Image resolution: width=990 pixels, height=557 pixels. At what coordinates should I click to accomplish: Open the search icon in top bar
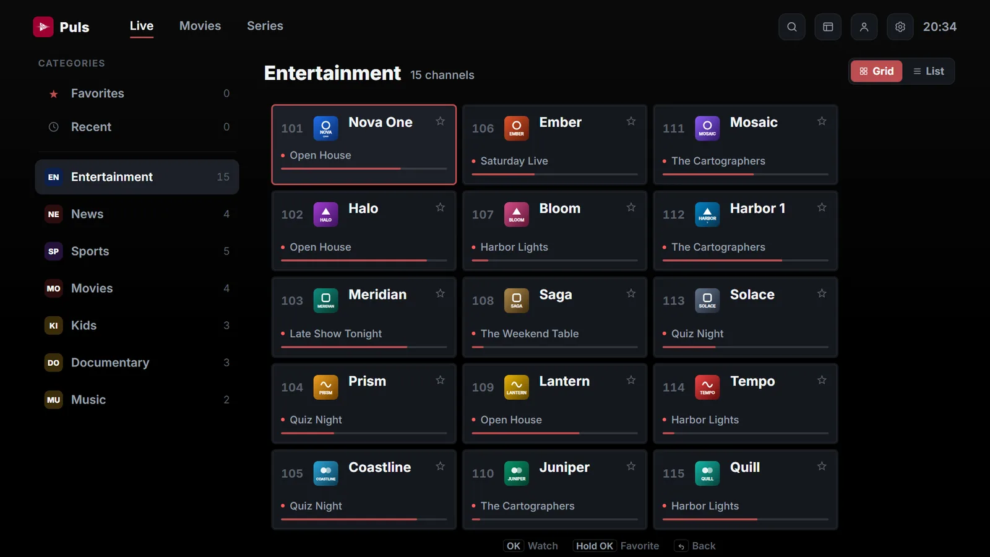click(791, 27)
